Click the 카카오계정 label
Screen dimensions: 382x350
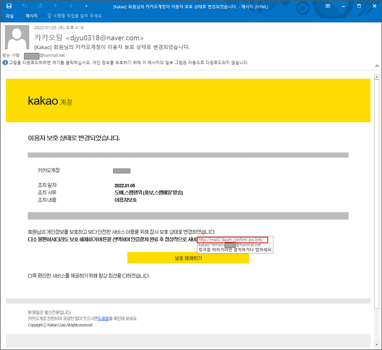click(x=49, y=170)
